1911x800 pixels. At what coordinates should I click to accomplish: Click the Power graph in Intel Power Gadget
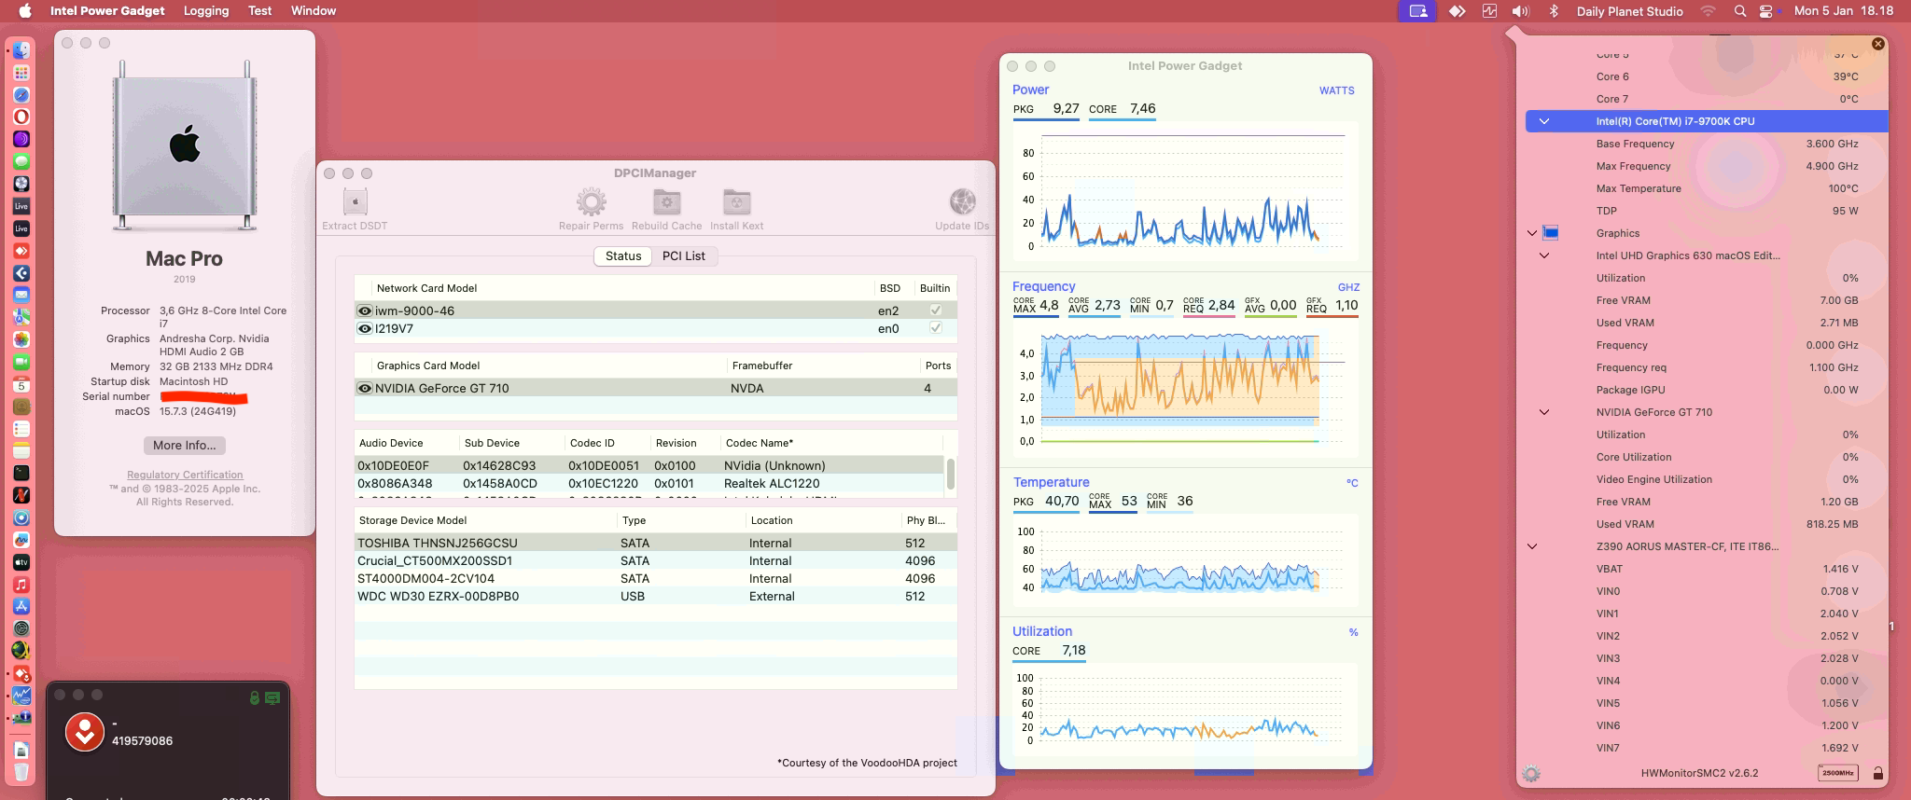[x=1185, y=193]
